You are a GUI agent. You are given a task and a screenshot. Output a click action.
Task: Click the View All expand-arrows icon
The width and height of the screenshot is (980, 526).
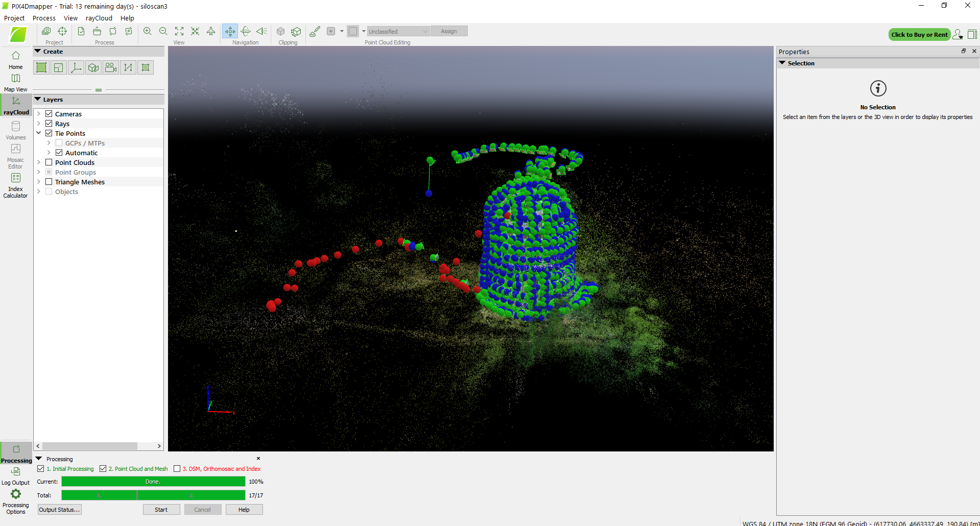click(x=179, y=31)
